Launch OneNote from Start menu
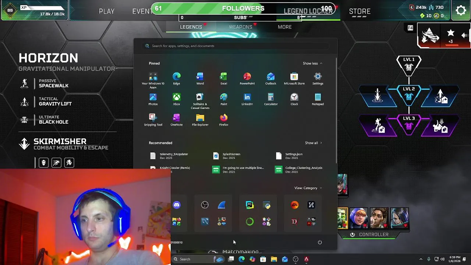Screen dimensions: 471x265 coord(177,120)
